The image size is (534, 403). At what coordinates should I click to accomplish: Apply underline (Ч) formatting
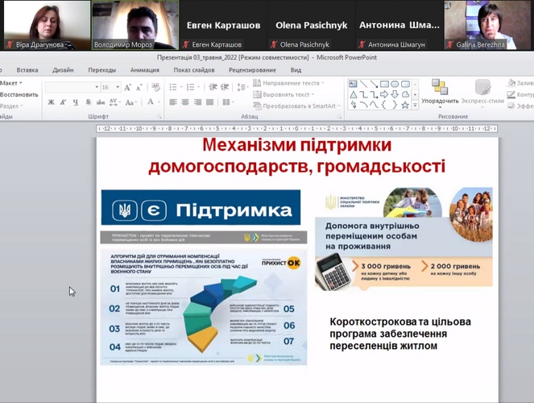(73, 102)
